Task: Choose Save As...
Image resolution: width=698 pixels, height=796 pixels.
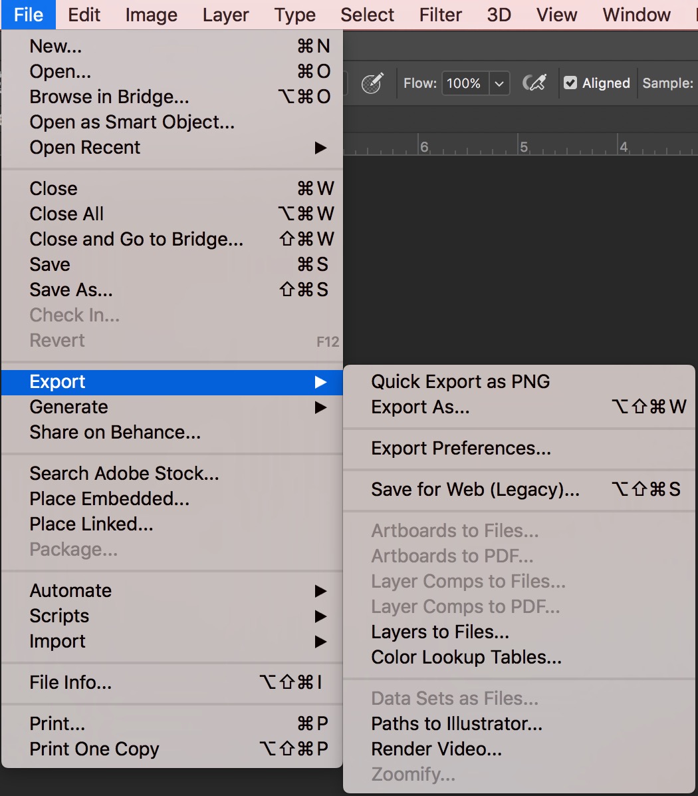Action: 172,290
